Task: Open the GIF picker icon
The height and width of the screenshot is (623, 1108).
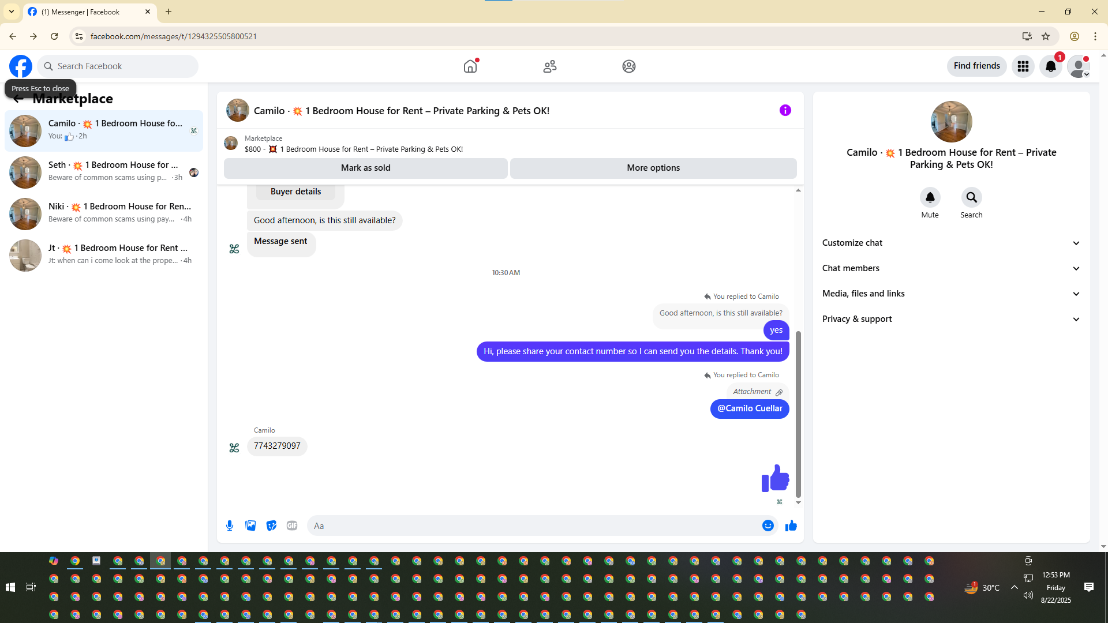Action: [x=292, y=526]
